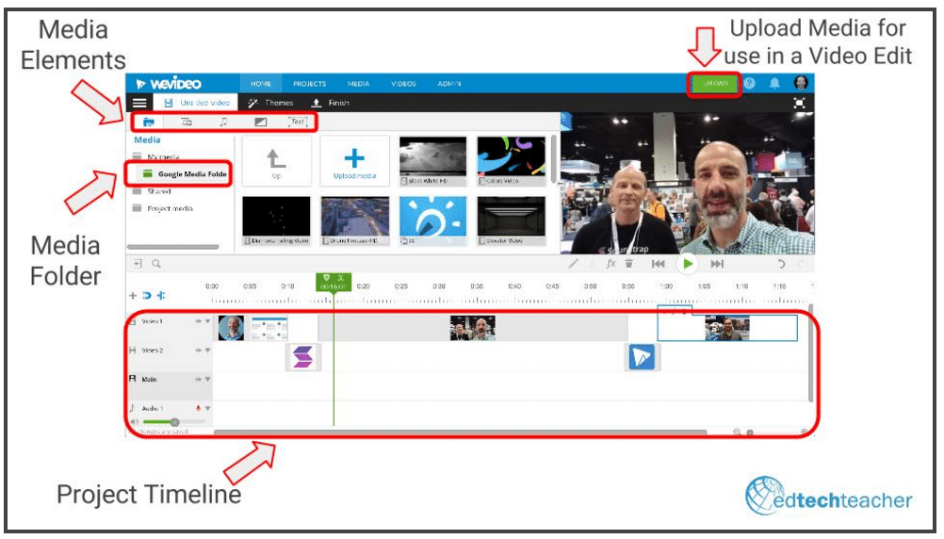Image resolution: width=944 pixels, height=539 pixels.
Task: Toggle fullscreen preview icon
Action: coord(800,103)
